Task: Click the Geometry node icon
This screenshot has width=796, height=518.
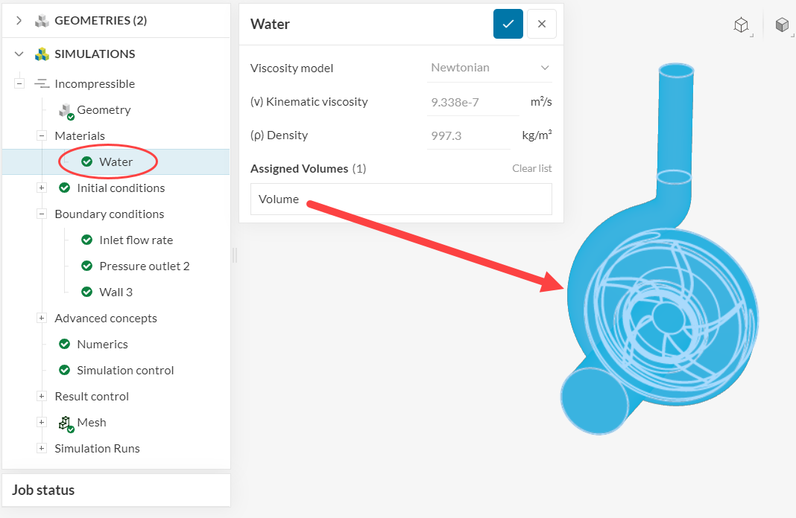Action: point(66,110)
